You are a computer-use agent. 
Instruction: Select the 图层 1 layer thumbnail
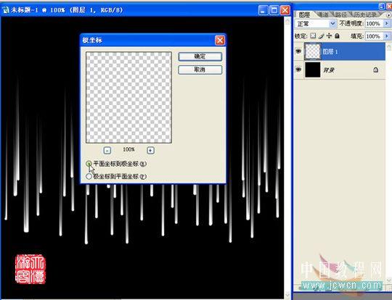coord(312,51)
